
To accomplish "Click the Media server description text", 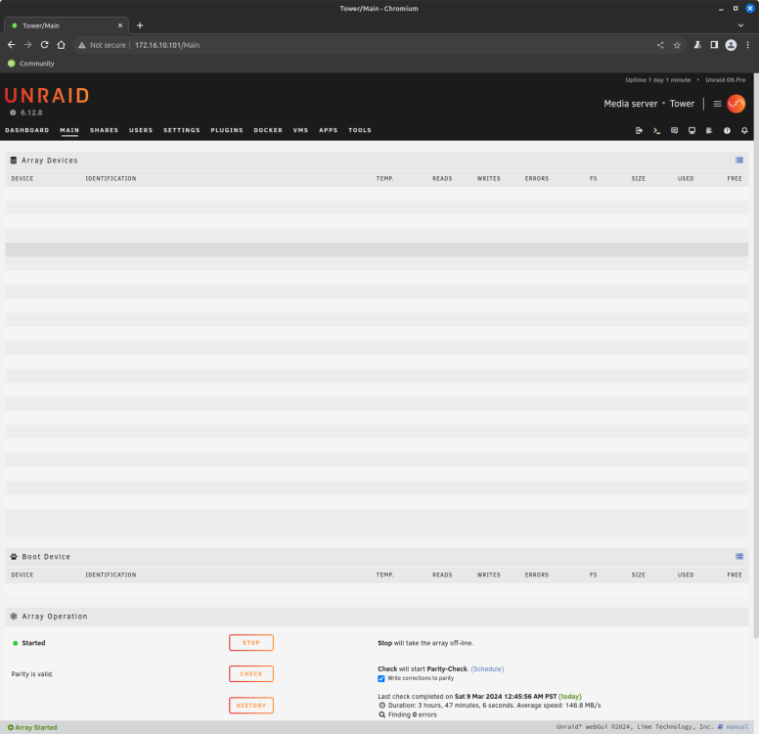I will point(631,104).
